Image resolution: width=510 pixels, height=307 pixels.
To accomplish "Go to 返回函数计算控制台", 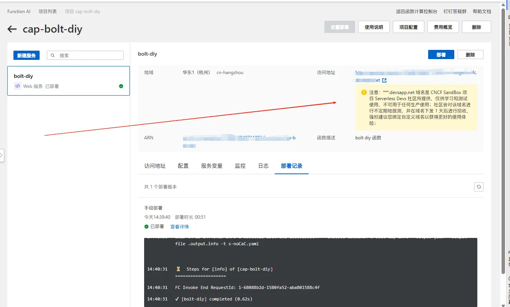I will 417,12.
